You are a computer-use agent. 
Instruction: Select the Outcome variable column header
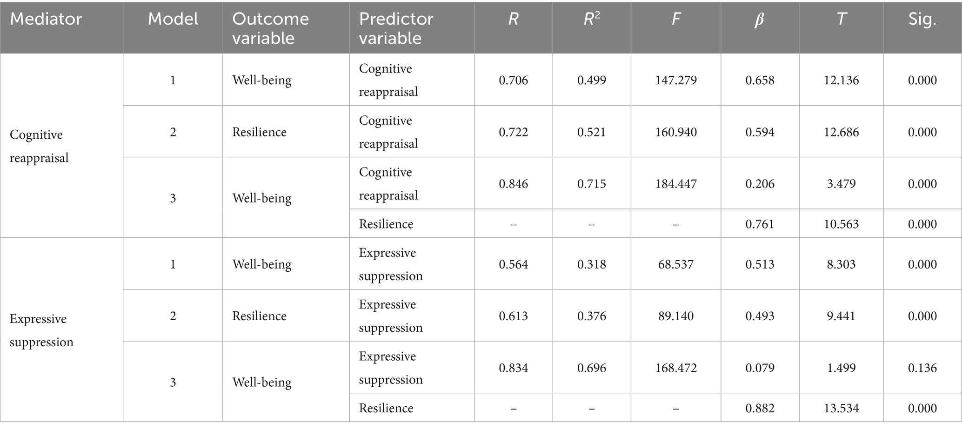(x=270, y=28)
